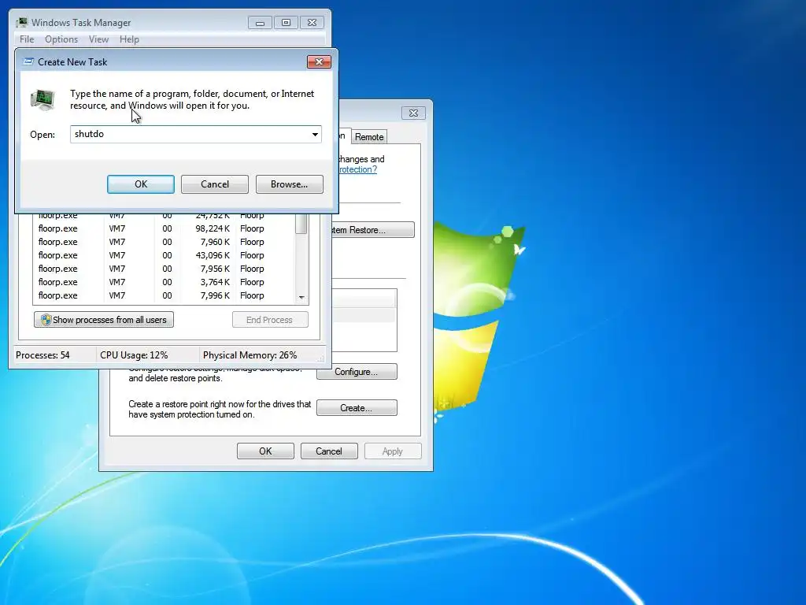Click the process list scrollbar thumb

(x=301, y=223)
